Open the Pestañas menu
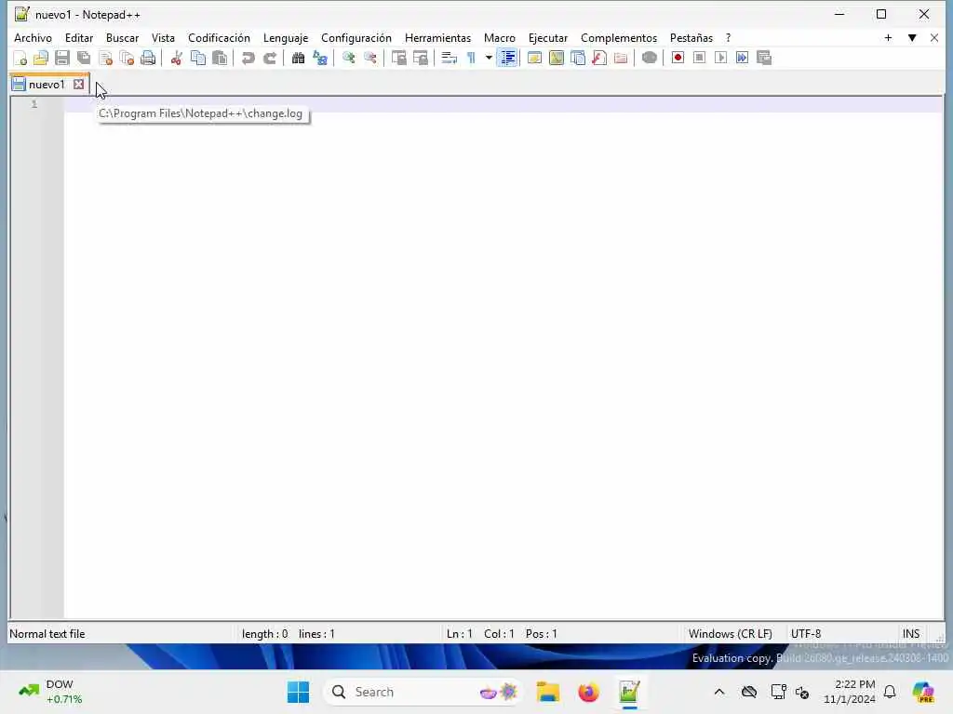The image size is (953, 714). click(691, 37)
